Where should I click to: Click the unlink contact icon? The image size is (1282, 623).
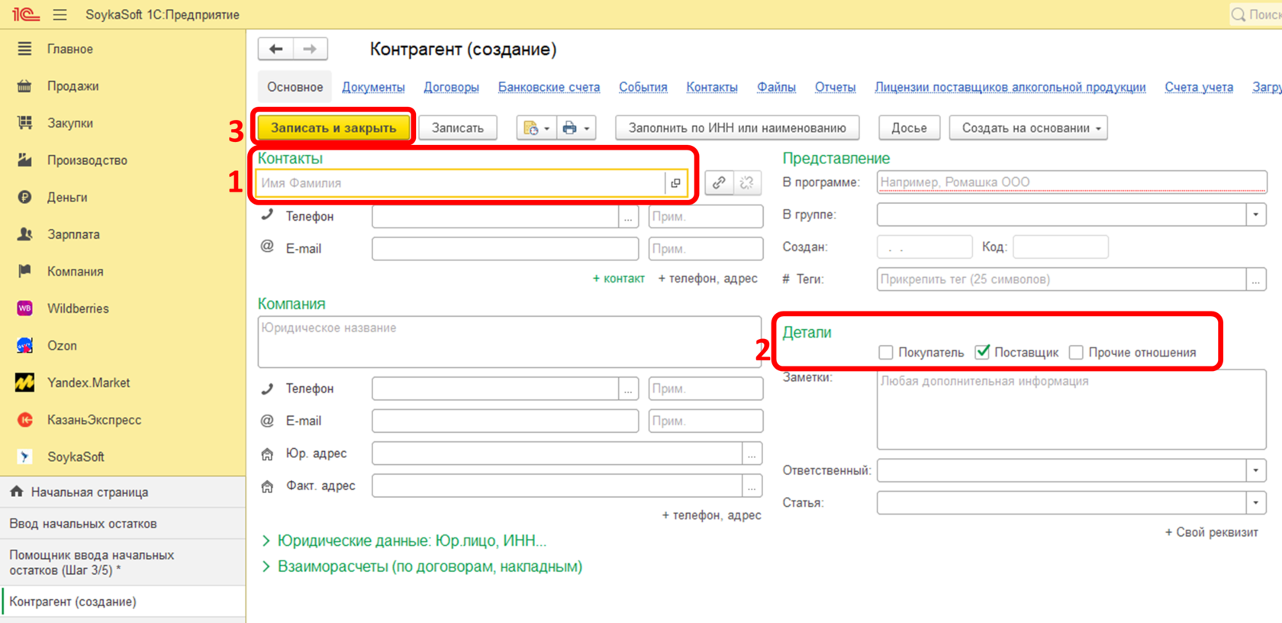tap(747, 183)
